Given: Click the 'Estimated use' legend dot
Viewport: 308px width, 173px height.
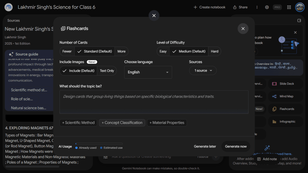Looking at the screenshot, I should click(x=101, y=148).
